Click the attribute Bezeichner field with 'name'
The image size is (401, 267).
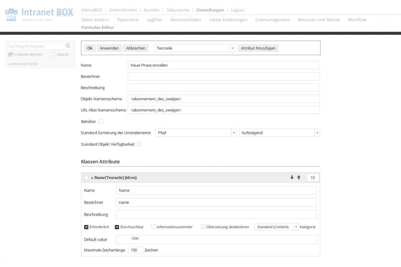216,202
